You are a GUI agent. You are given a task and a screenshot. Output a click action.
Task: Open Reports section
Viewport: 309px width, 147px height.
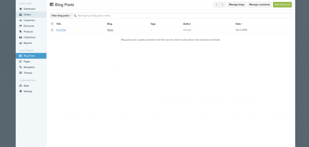pyautogui.click(x=31, y=43)
